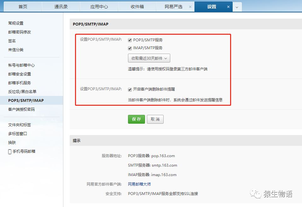Open 邮箱安全设置
Screen dimensions: 302x207
tap(20, 74)
